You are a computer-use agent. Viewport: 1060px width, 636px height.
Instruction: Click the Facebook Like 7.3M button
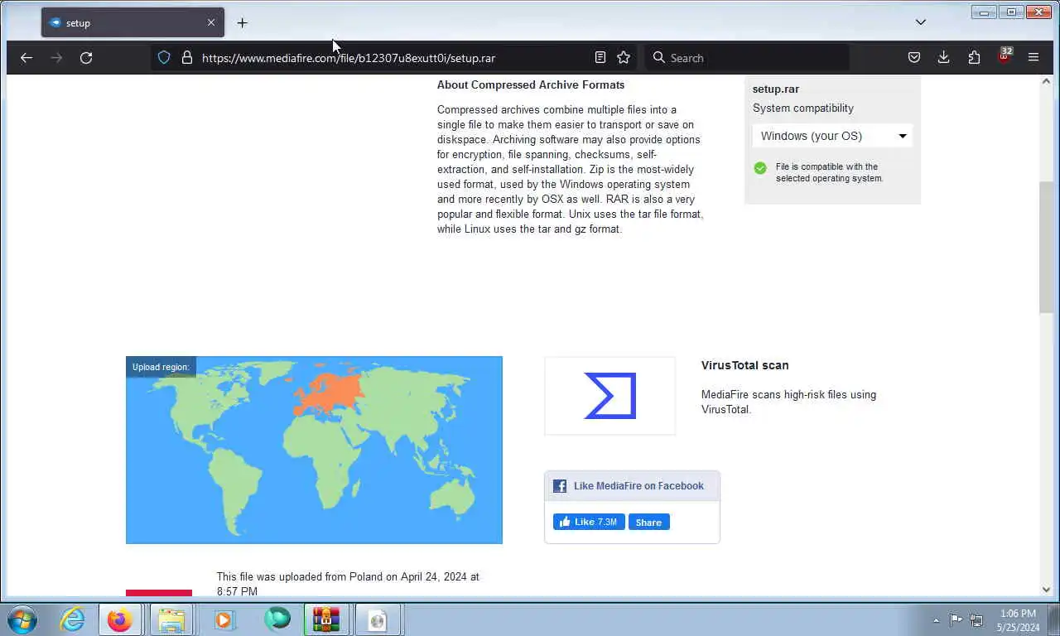coord(589,522)
